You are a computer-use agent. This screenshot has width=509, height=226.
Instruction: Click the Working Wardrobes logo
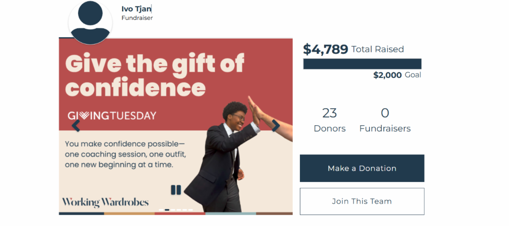105,202
